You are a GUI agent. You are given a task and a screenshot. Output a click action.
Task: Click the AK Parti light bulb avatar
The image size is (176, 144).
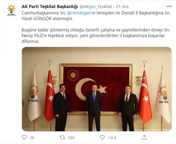12,11
